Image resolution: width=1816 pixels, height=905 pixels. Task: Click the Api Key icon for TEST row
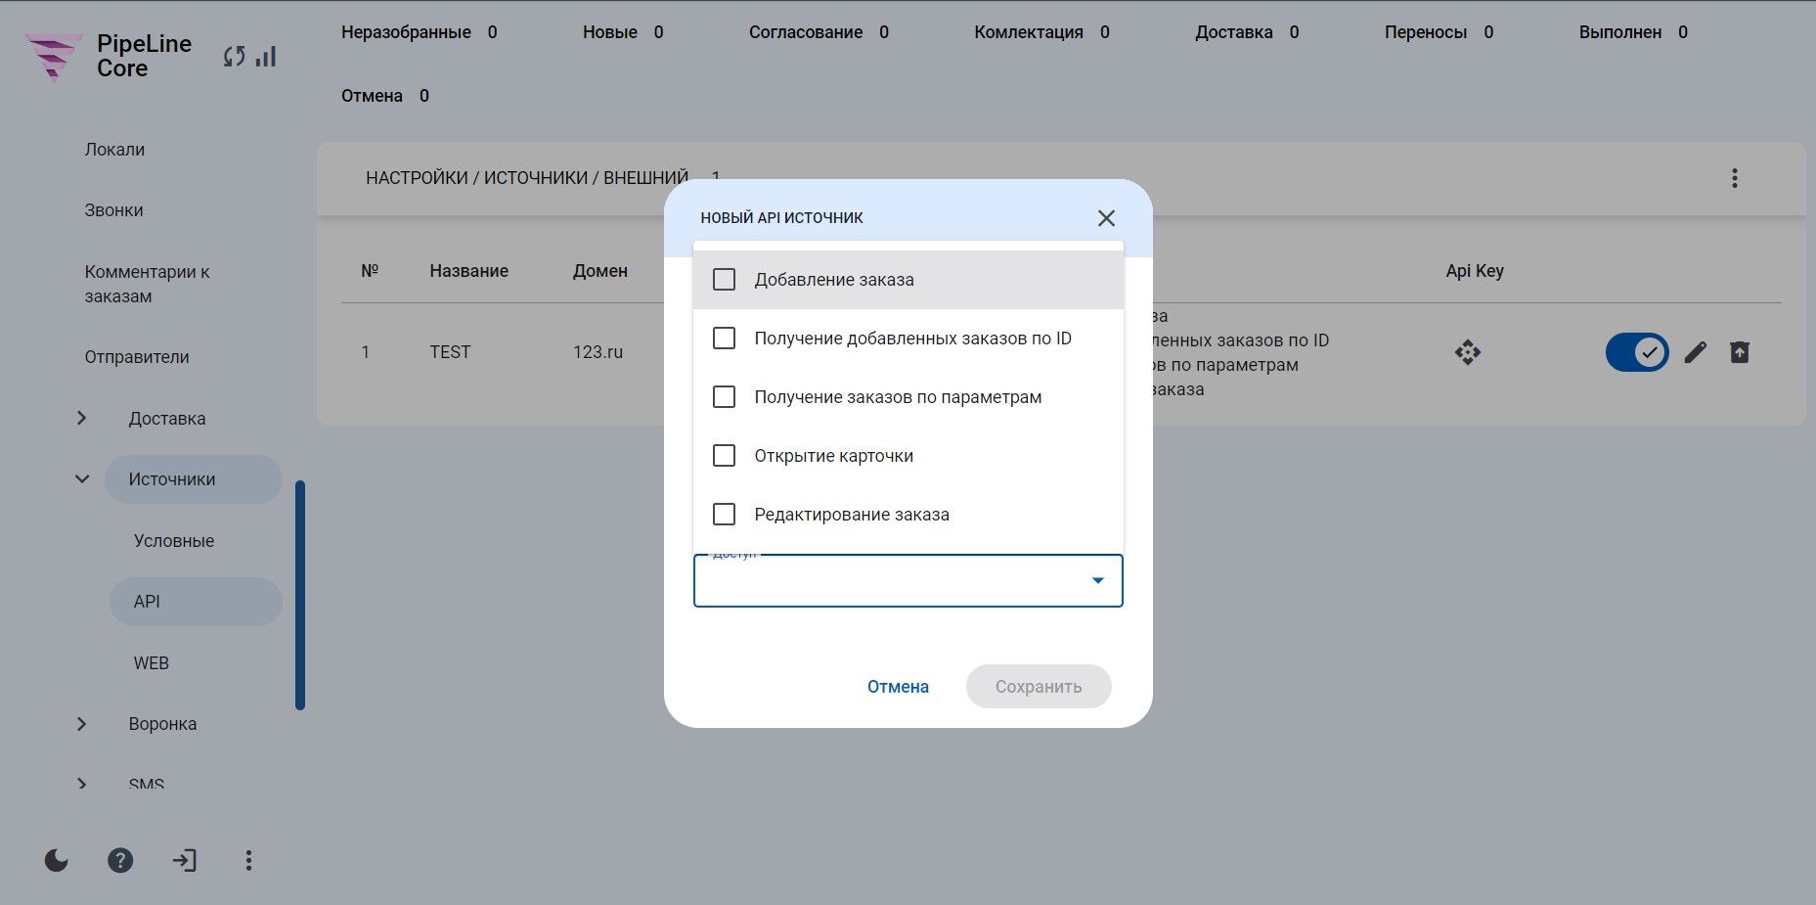pos(1467,352)
